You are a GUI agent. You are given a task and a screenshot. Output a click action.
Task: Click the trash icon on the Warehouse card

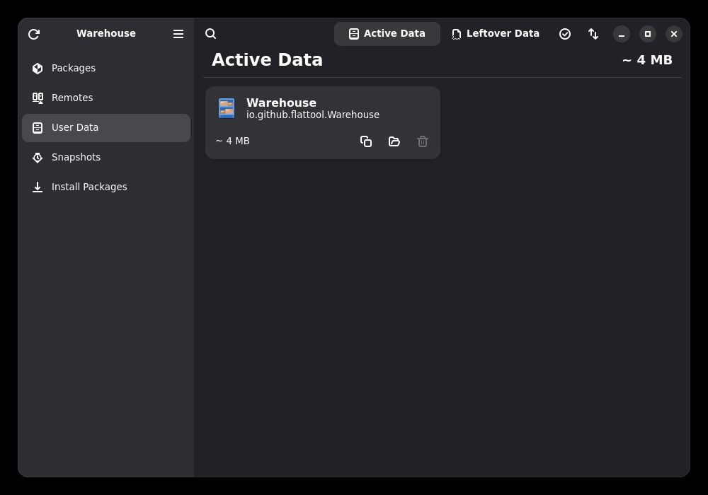click(x=423, y=141)
